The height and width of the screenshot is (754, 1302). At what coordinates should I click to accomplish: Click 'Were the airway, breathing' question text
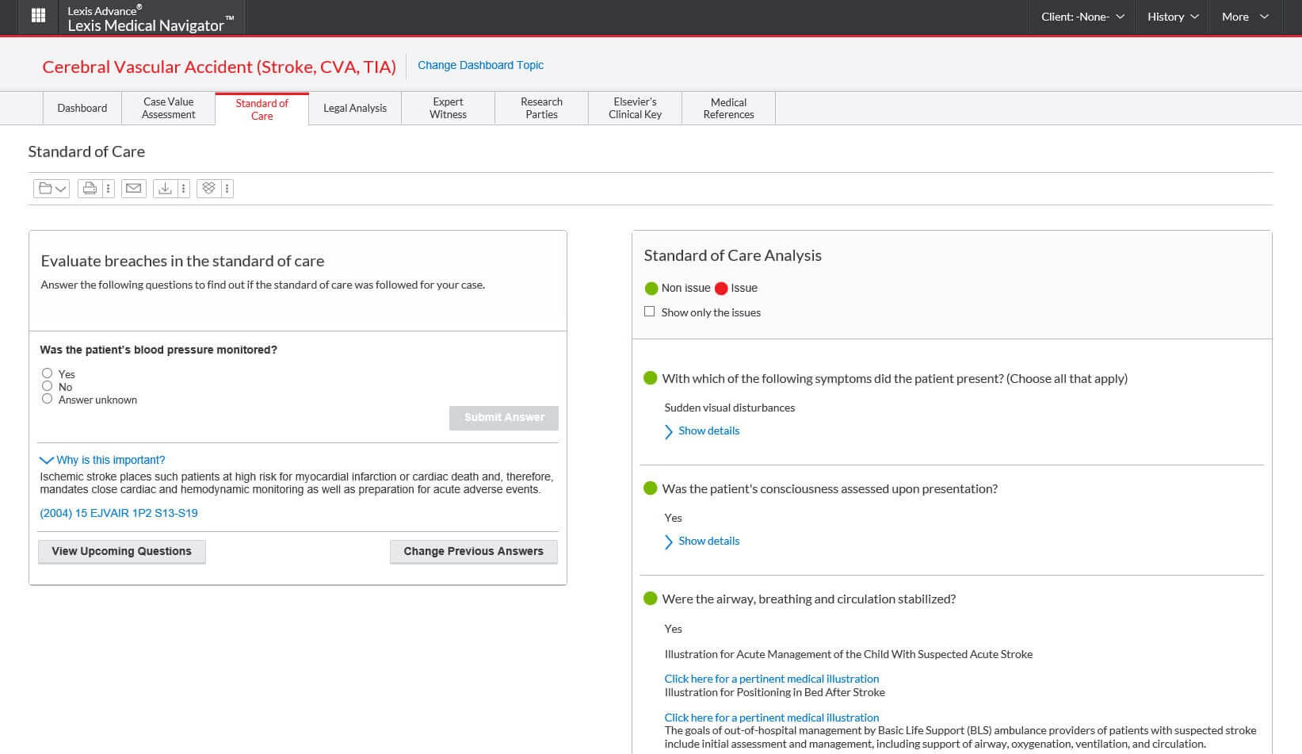pyautogui.click(x=809, y=599)
